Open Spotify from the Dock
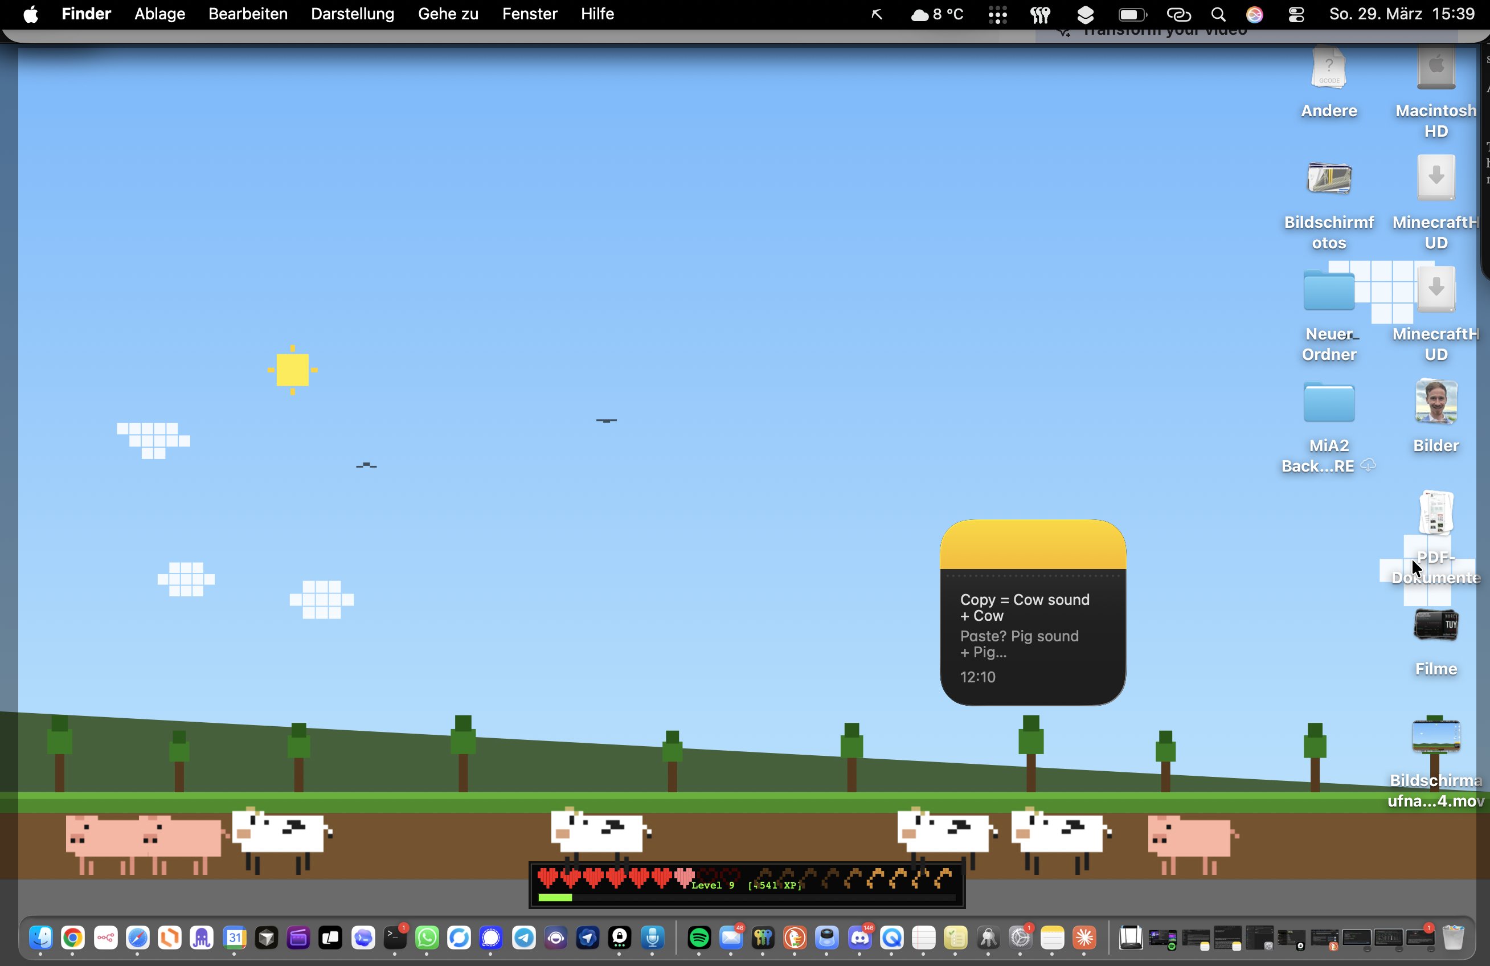The width and height of the screenshot is (1490, 966). pos(699,938)
